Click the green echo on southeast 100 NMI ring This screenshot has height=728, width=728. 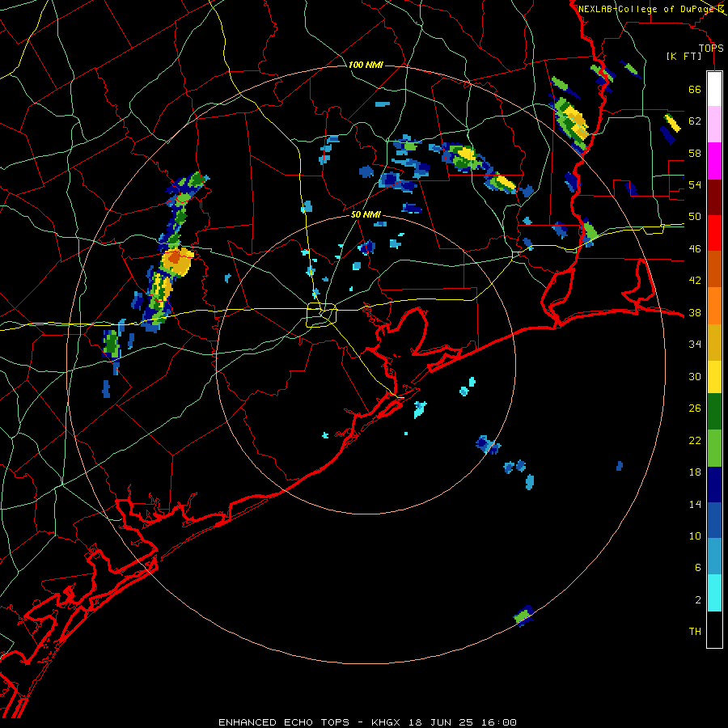(523, 616)
